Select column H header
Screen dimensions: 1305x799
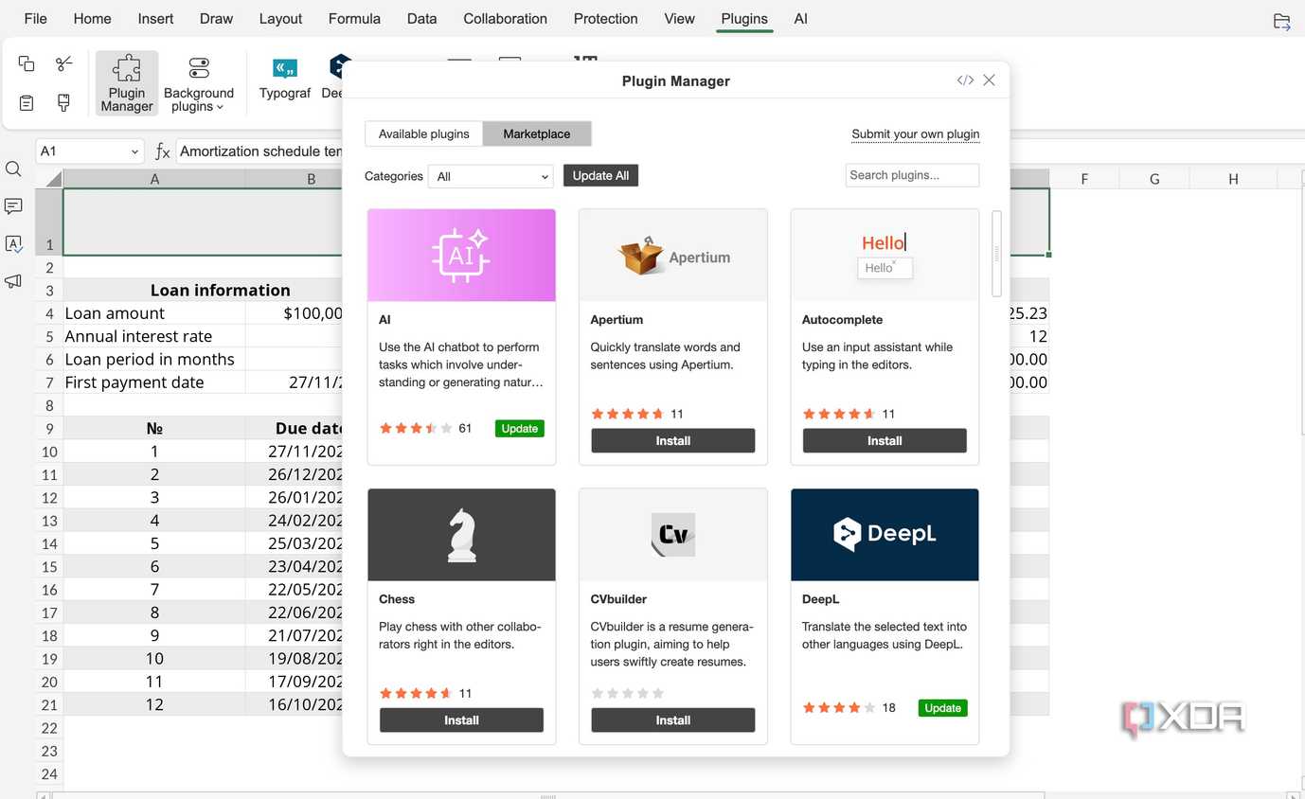(x=1233, y=178)
